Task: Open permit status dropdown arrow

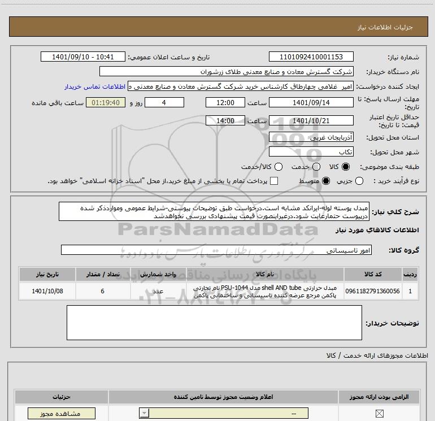Action: (x=144, y=413)
